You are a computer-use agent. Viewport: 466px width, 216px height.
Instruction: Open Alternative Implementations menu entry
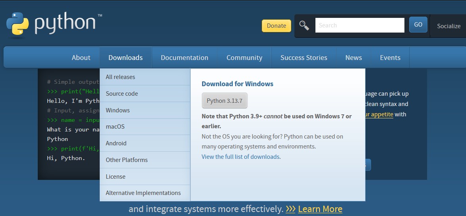(x=143, y=193)
